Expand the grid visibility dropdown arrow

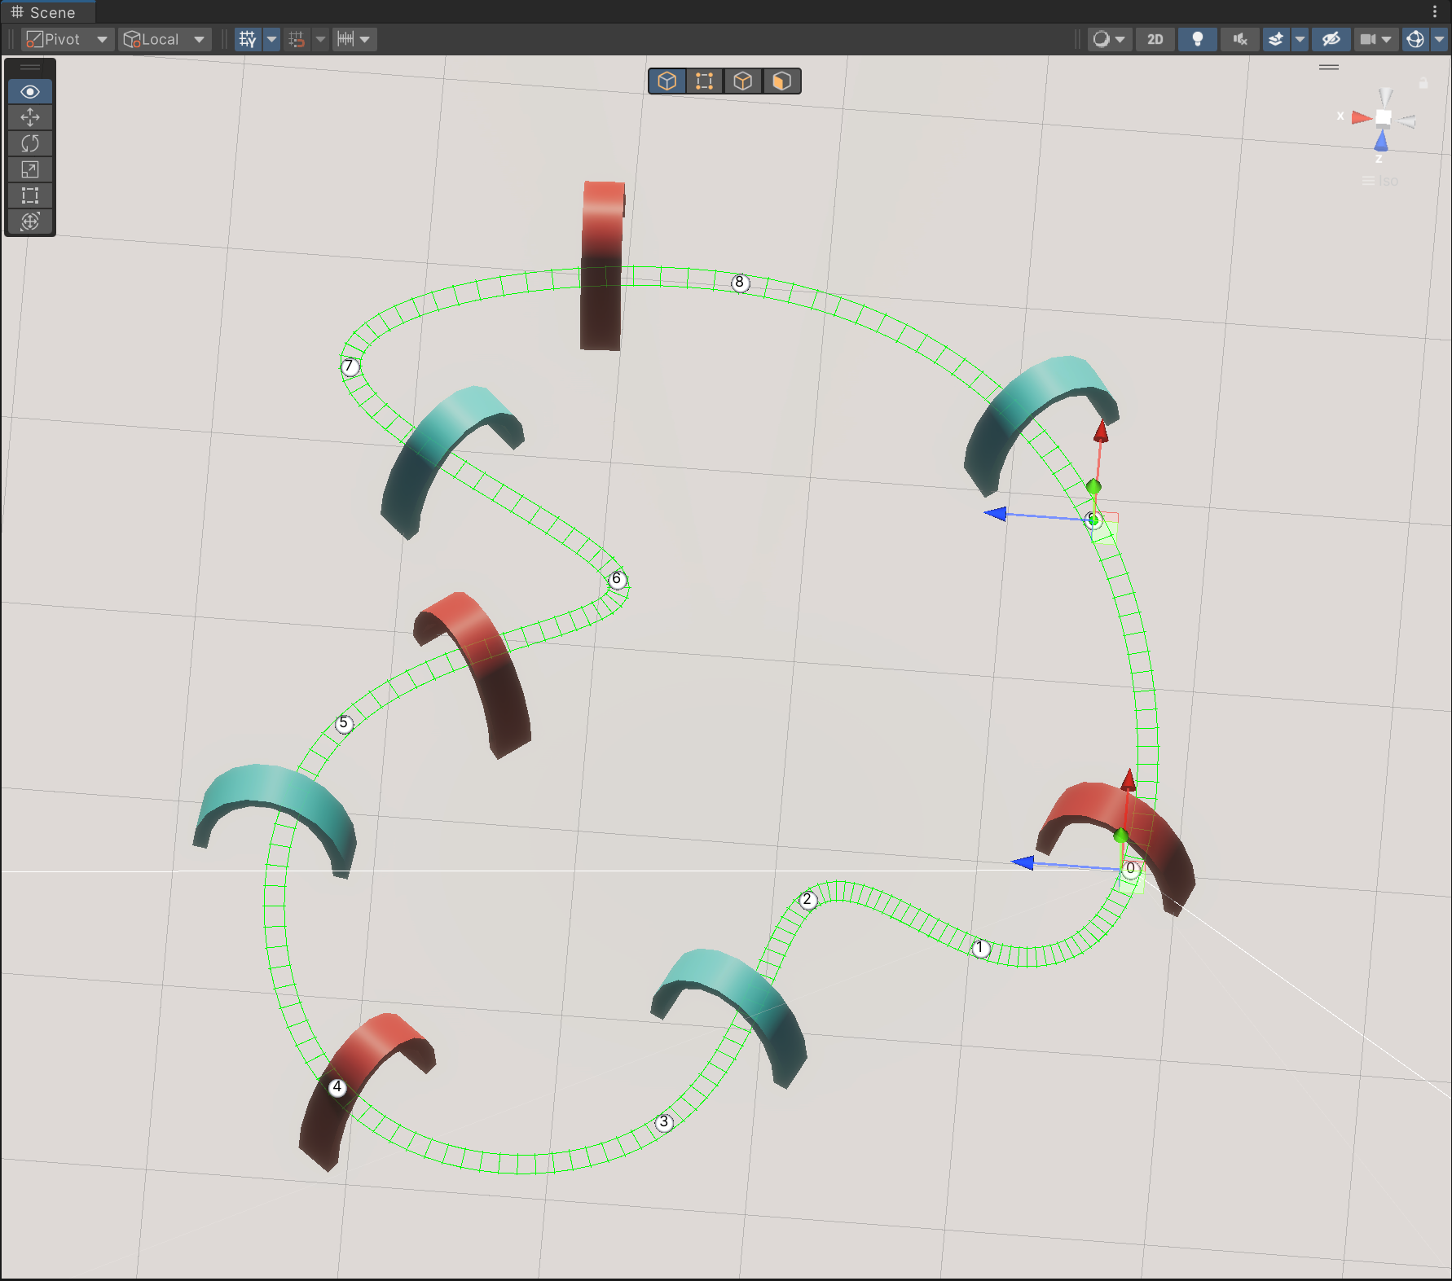271,39
